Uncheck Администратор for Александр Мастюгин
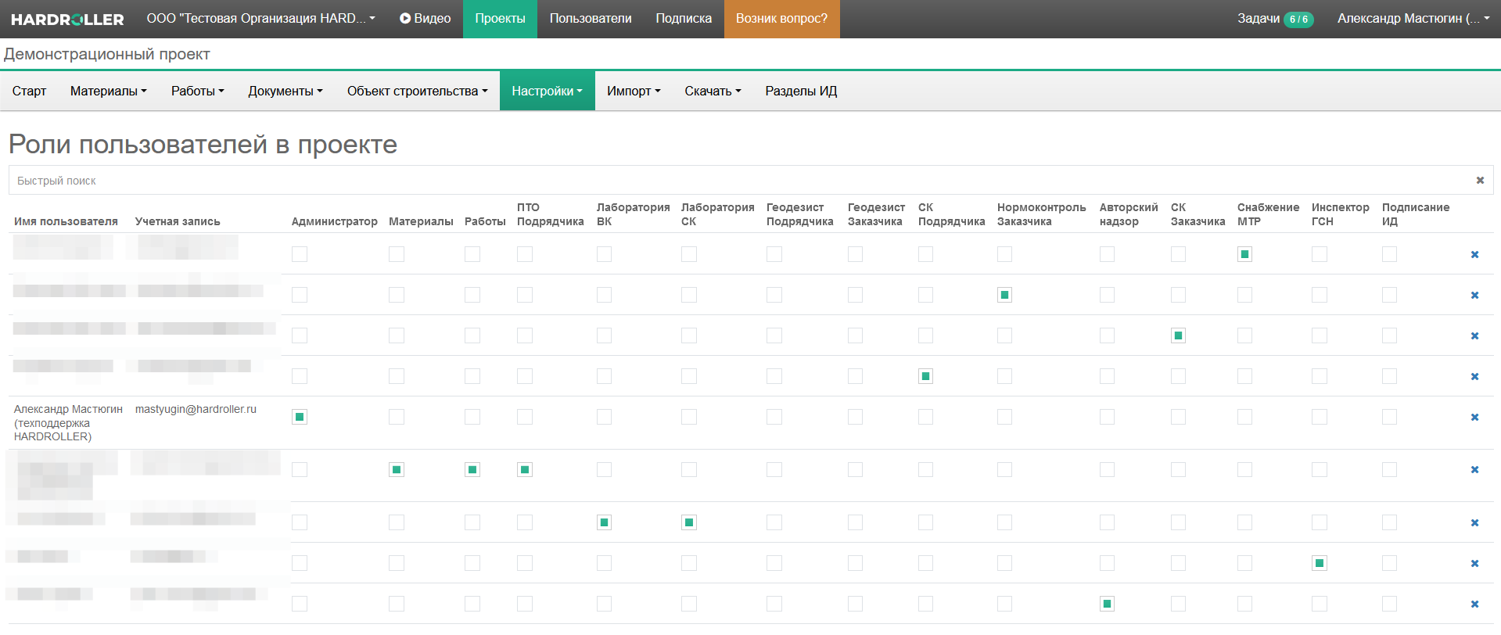 pos(300,417)
